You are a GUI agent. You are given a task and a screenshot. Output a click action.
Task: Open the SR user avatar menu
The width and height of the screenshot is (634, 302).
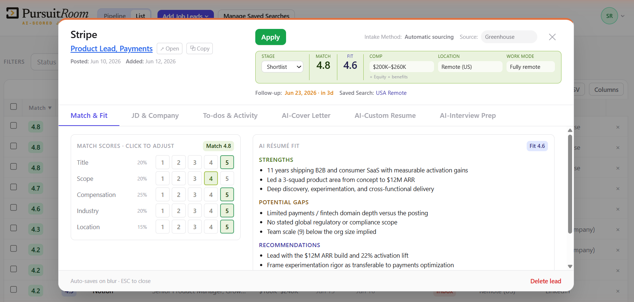pyautogui.click(x=609, y=16)
